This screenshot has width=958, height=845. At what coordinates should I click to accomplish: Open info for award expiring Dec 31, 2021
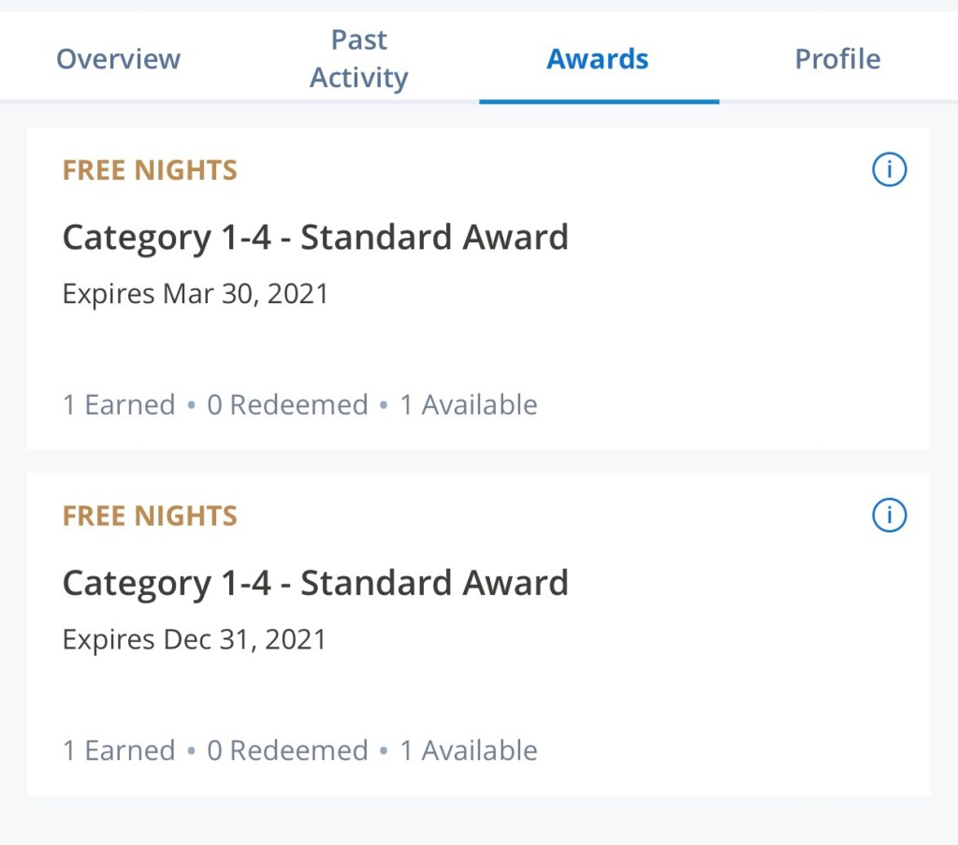[x=889, y=516]
